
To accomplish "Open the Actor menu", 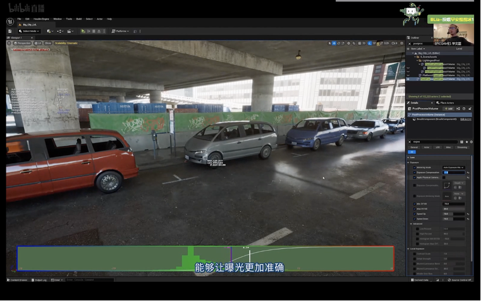I will pos(99,19).
